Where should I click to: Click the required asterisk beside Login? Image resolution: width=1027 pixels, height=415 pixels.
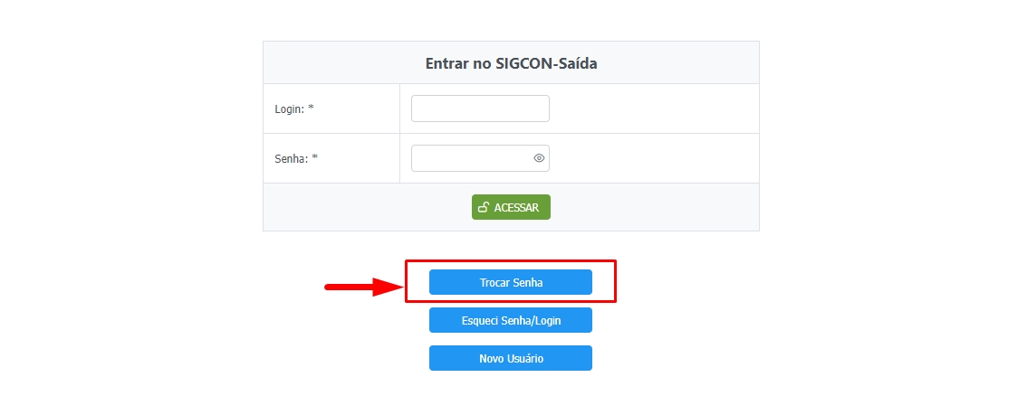pyautogui.click(x=311, y=108)
